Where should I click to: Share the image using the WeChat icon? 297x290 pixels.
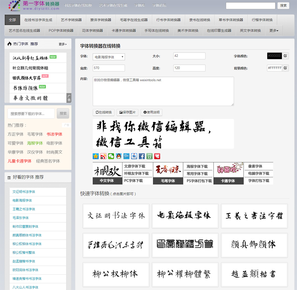click(x=112, y=156)
